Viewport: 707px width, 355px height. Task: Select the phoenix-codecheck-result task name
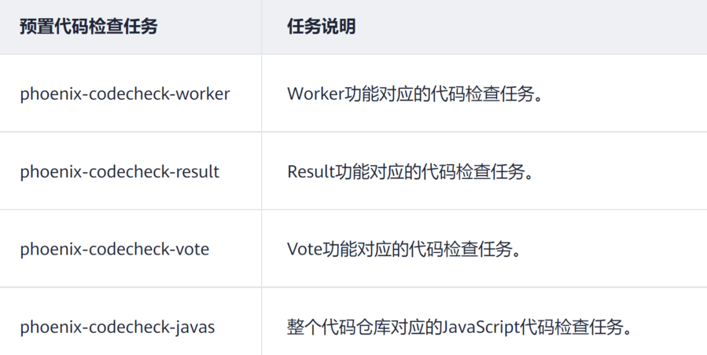(120, 171)
